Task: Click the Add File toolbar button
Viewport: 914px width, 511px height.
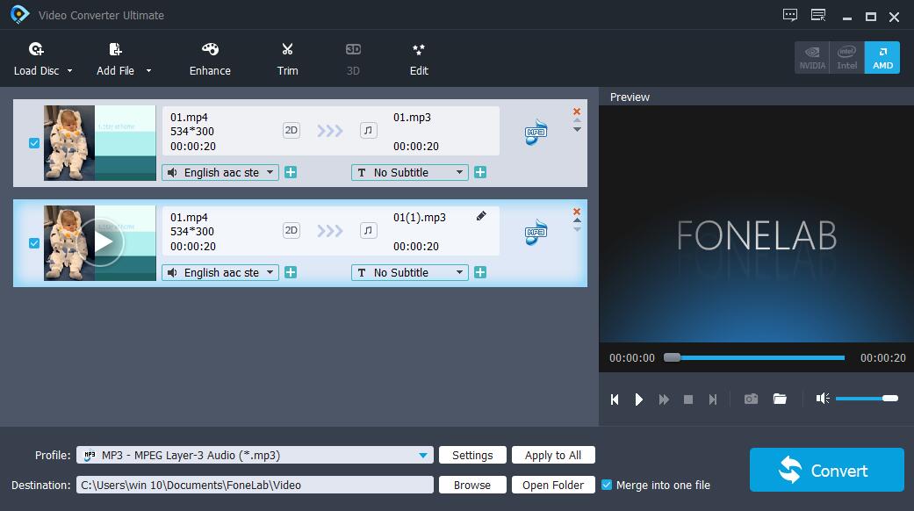Action: coord(115,59)
